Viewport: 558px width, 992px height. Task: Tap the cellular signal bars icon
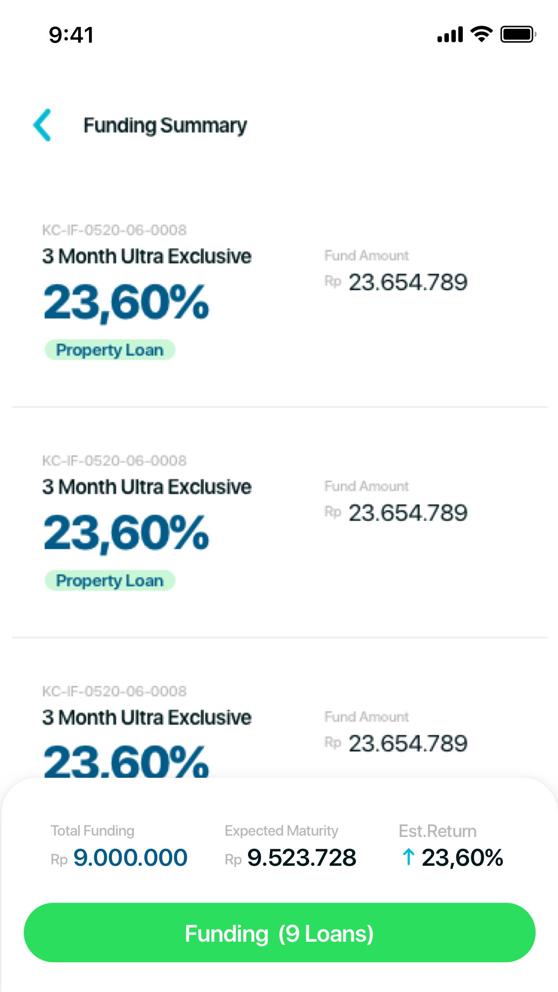click(x=450, y=35)
